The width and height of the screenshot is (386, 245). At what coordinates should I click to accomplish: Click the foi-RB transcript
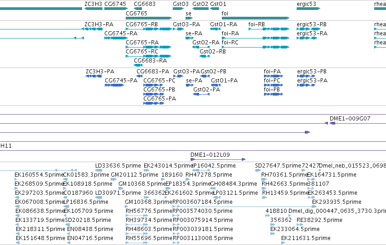tap(269, 29)
